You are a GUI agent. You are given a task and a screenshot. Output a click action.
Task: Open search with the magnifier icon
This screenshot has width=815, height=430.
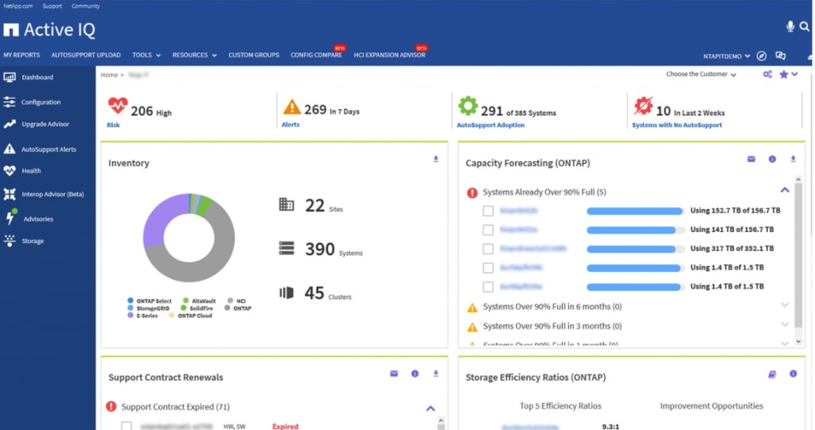[804, 26]
